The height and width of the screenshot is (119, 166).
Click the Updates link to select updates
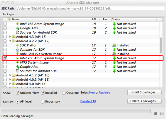(104, 93)
